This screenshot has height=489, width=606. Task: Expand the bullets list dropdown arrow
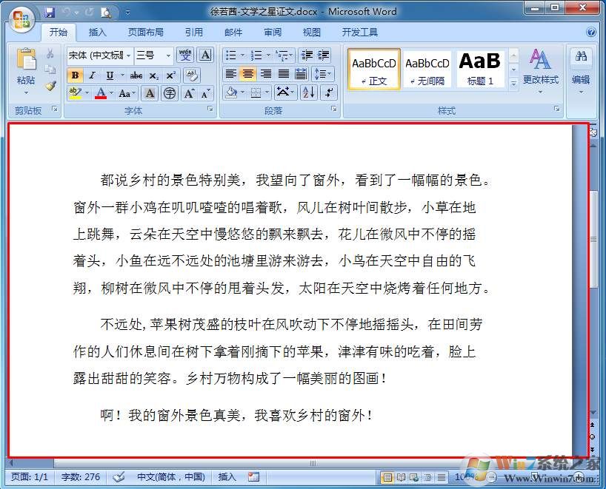point(243,55)
